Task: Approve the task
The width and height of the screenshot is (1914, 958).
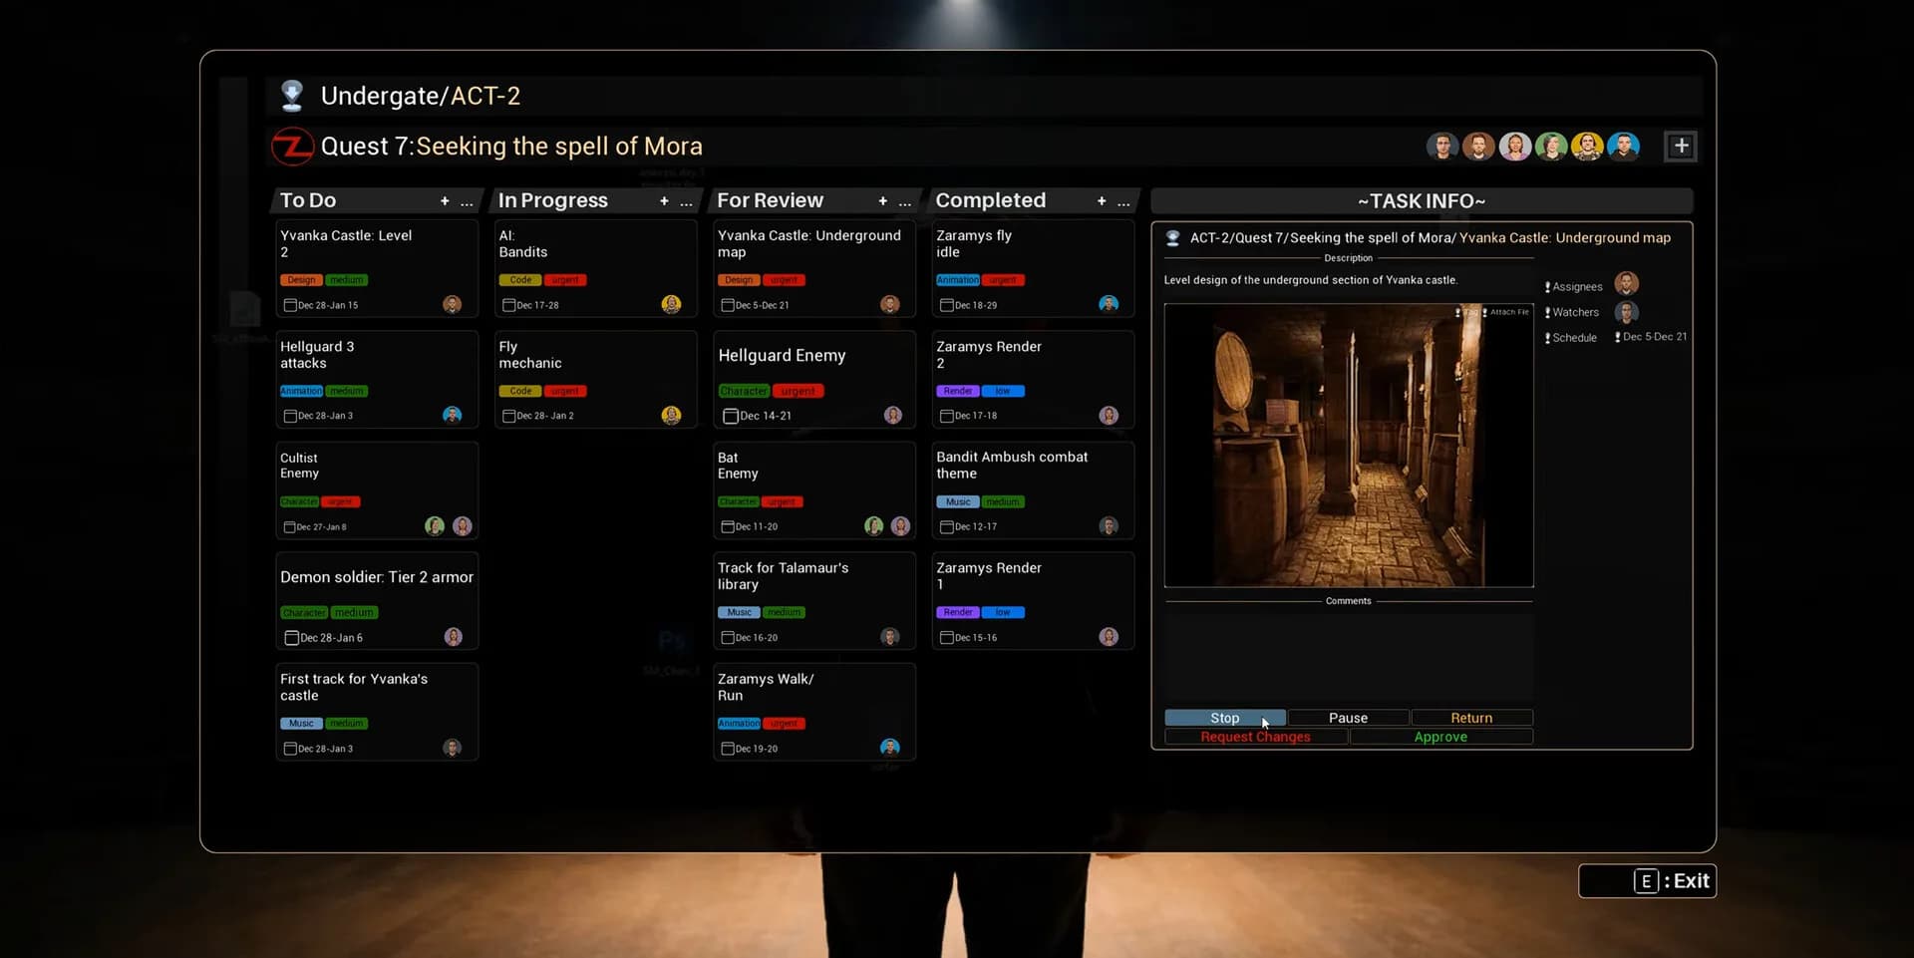Action: [1440, 737]
